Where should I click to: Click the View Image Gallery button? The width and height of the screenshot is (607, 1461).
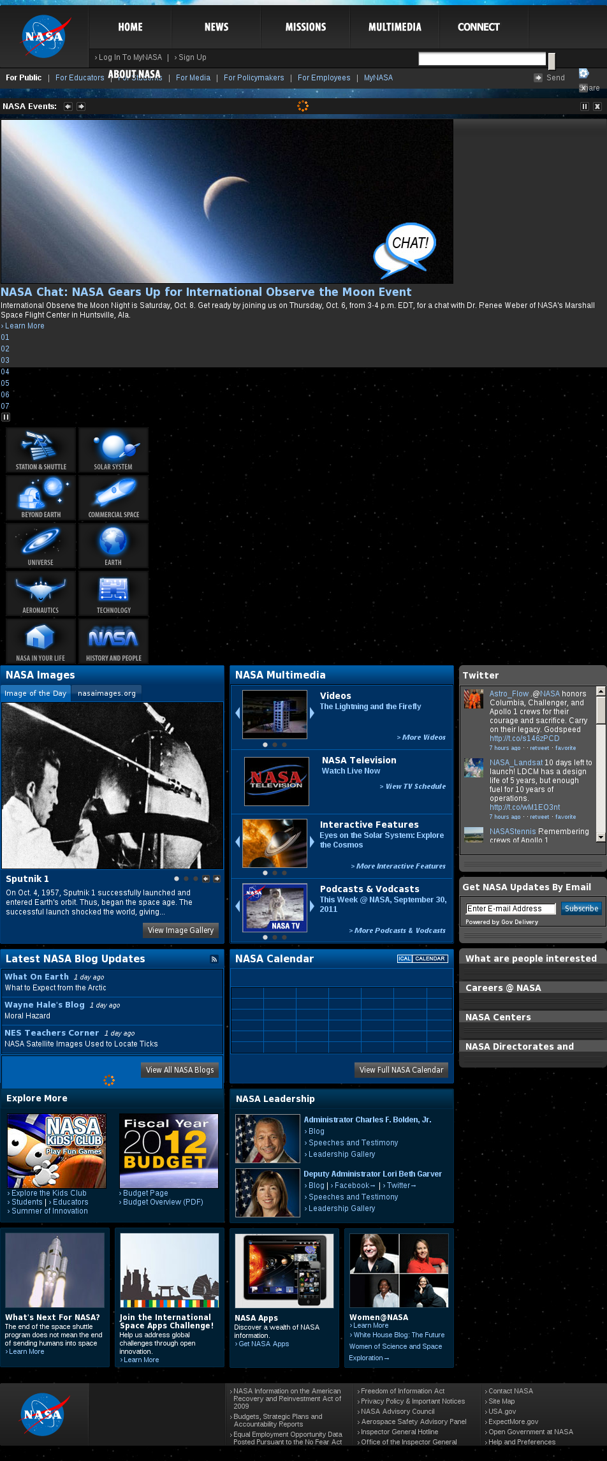coord(180,930)
